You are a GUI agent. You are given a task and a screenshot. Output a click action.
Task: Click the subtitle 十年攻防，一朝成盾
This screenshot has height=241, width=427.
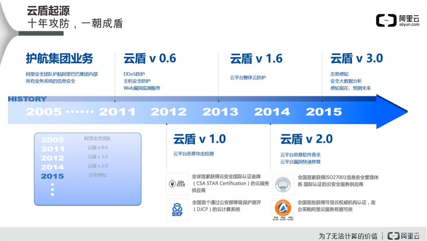pyautogui.click(x=75, y=23)
